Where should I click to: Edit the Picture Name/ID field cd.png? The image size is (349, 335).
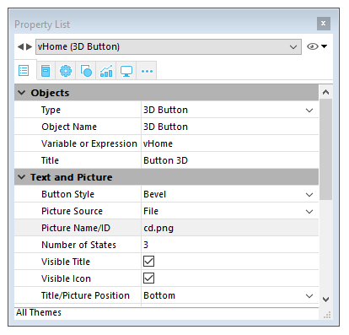coord(230,228)
